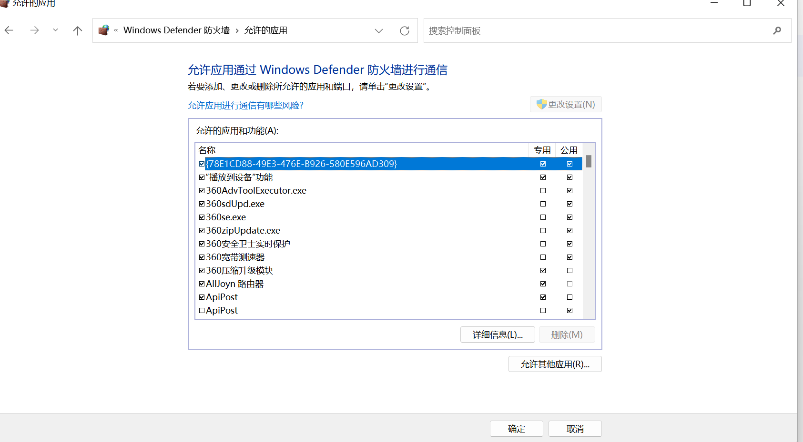803x442 pixels.
Task: Toggle 专用 checkbox for 360se.exe
Action: 543,217
